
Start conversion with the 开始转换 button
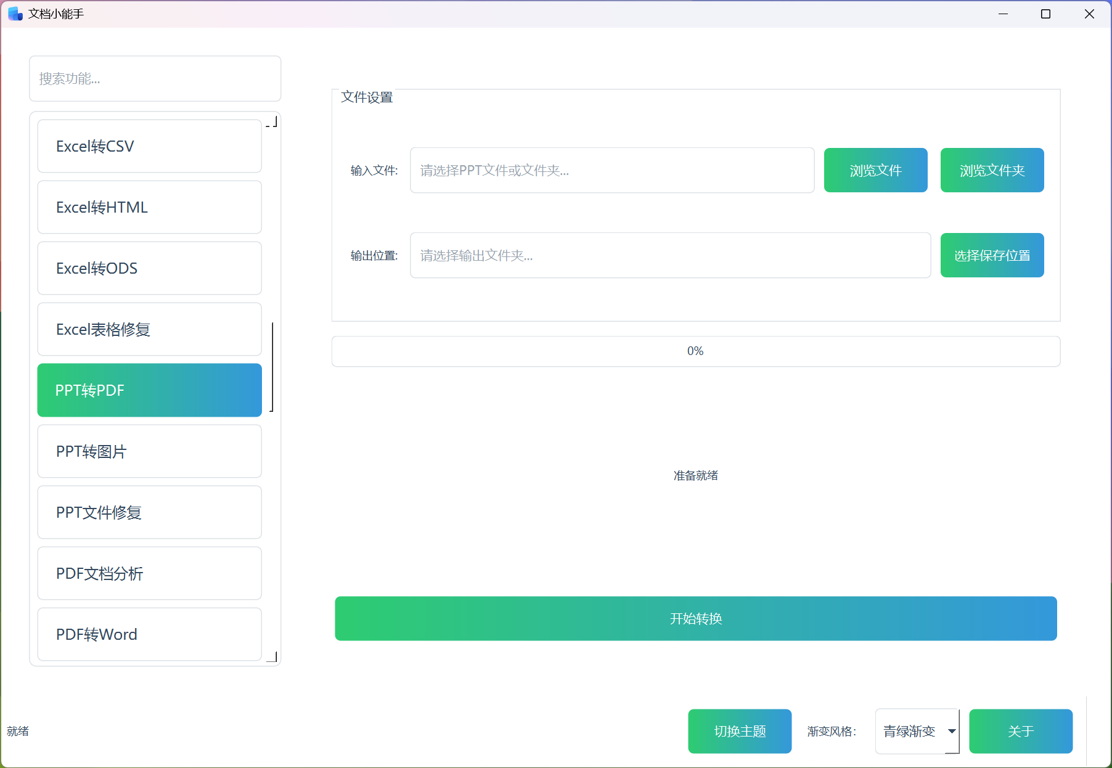[x=696, y=618]
